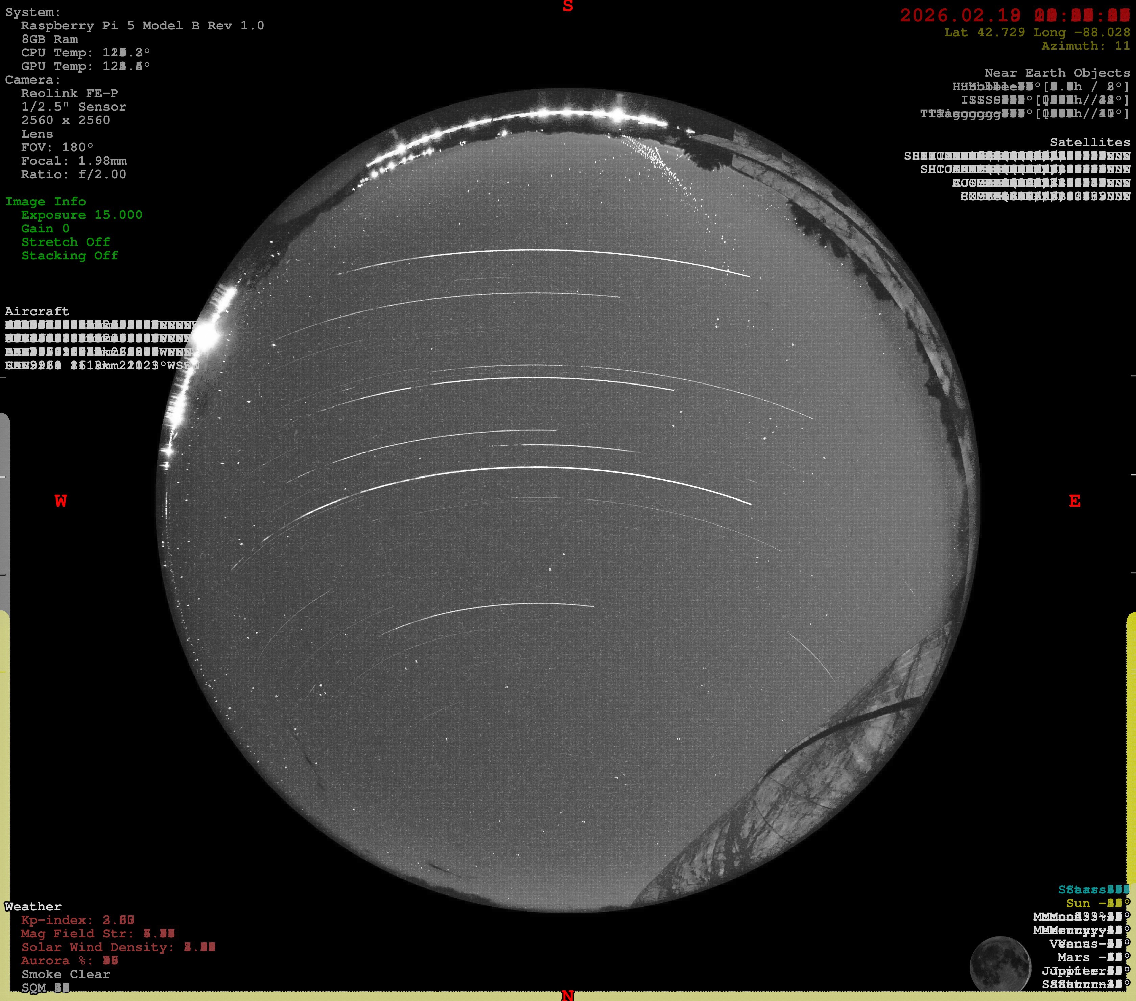The width and height of the screenshot is (1136, 1001).
Task: Click the Weather section heading
Action: pos(33,907)
